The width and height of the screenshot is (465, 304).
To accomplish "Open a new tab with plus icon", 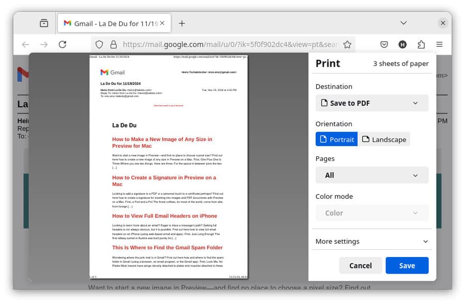I will [182, 23].
